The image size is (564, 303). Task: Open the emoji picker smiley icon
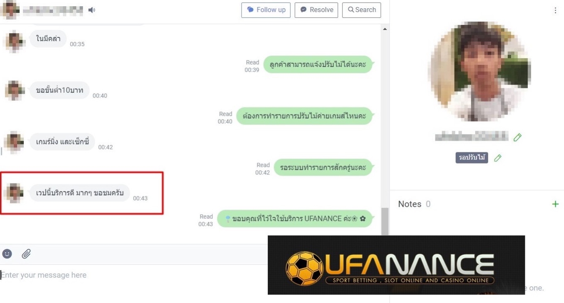[x=7, y=253]
